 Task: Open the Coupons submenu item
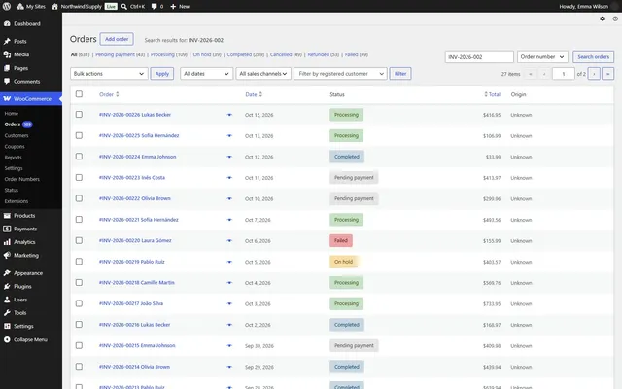tap(15, 147)
